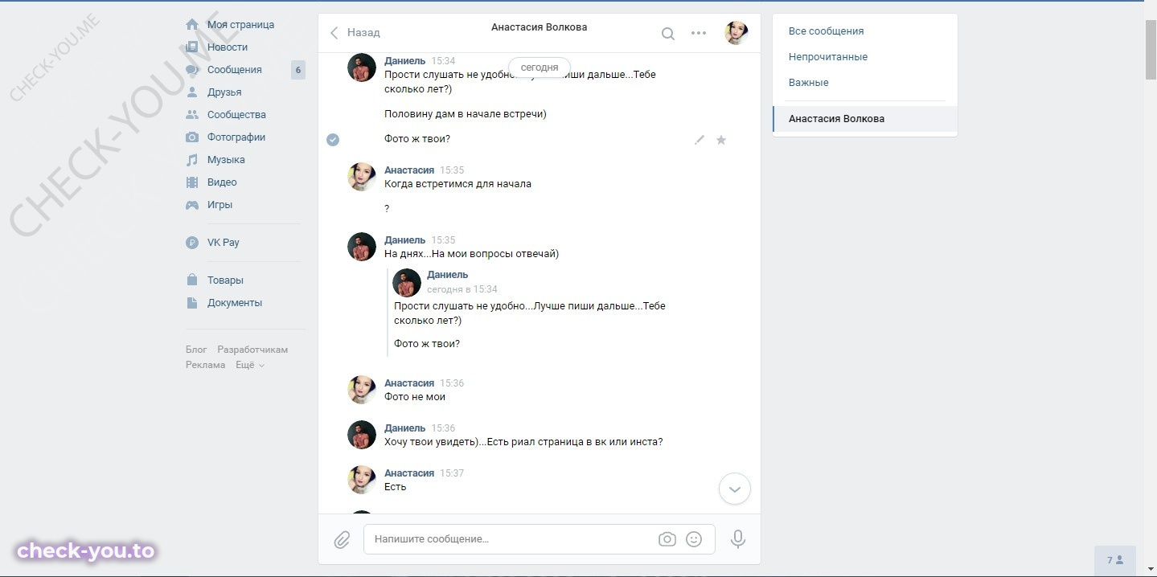Click the page vertical scrollbar thumb
This screenshot has width=1157, height=577.
[1151, 50]
